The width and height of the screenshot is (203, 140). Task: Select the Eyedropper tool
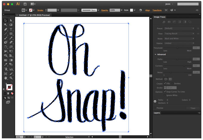point(6,64)
